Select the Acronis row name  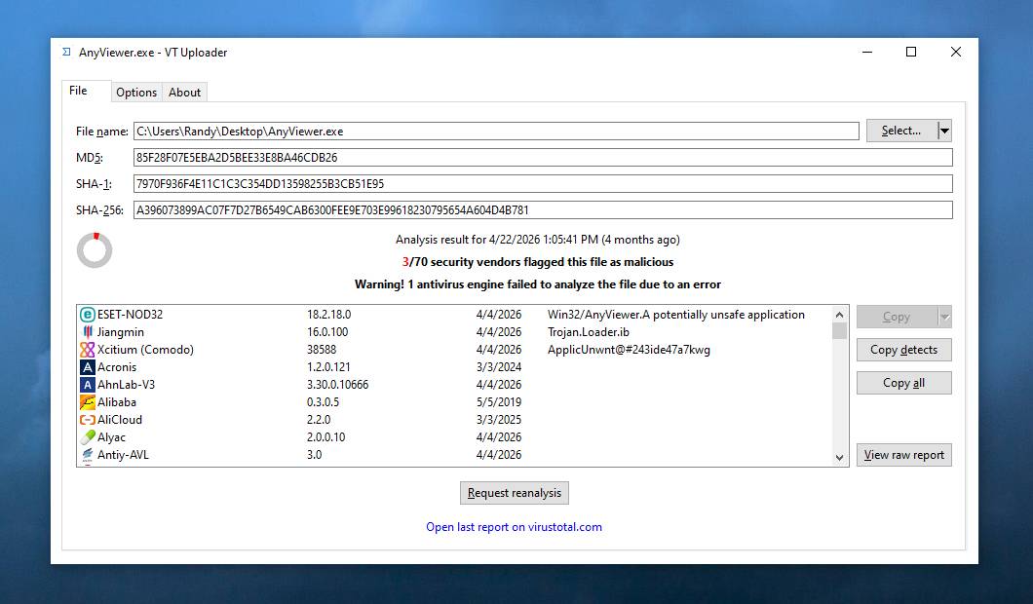pos(117,367)
